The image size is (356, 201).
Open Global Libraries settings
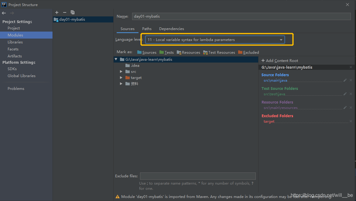pyautogui.click(x=21, y=76)
